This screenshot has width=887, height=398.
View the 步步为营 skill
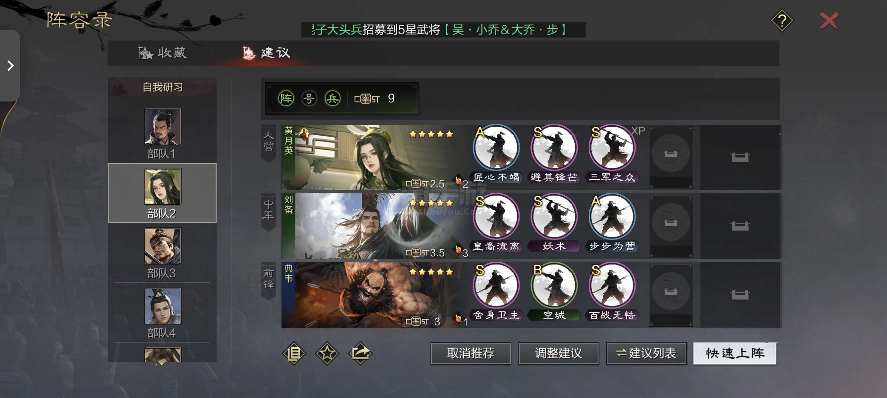[x=612, y=222]
